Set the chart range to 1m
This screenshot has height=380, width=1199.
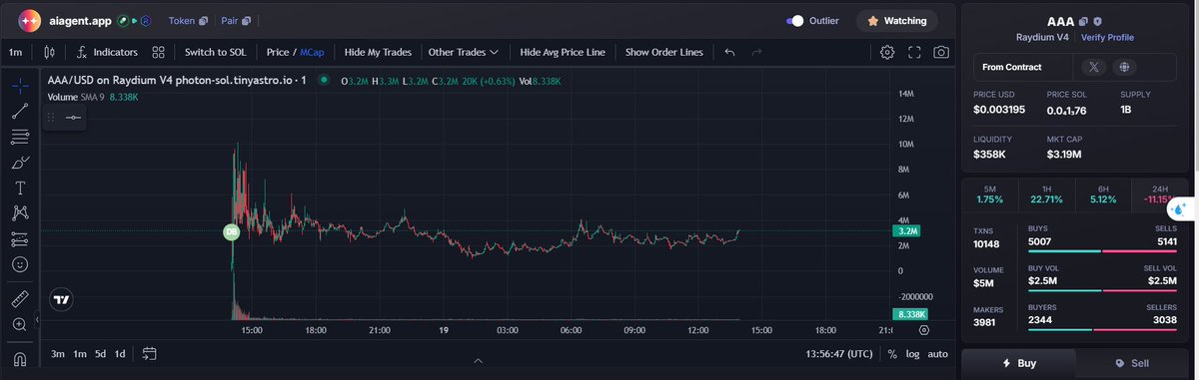tap(80, 353)
